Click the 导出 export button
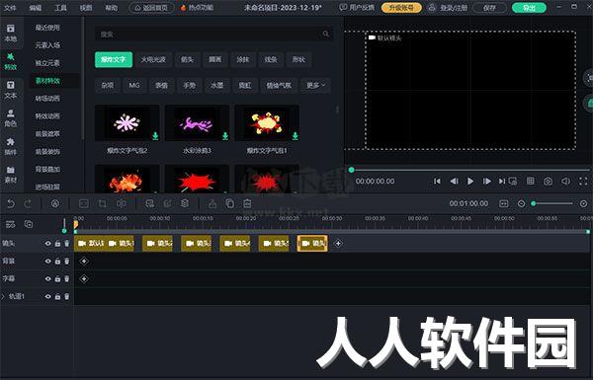 click(529, 8)
